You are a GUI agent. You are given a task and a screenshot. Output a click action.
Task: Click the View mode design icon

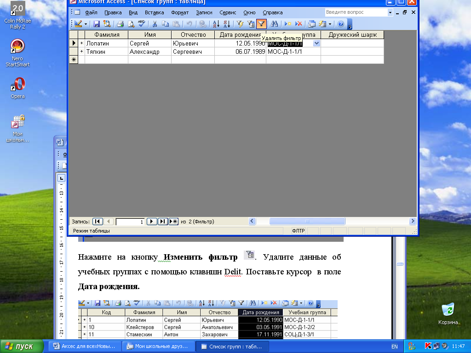point(78,24)
